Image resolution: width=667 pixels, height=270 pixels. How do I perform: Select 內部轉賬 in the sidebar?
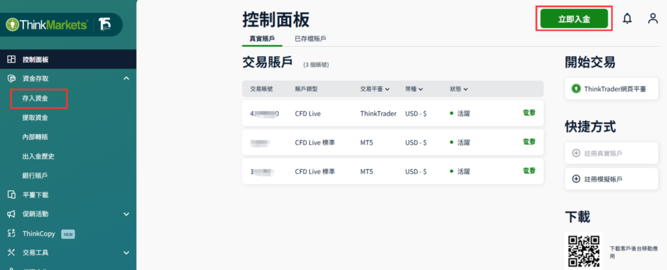(35, 137)
